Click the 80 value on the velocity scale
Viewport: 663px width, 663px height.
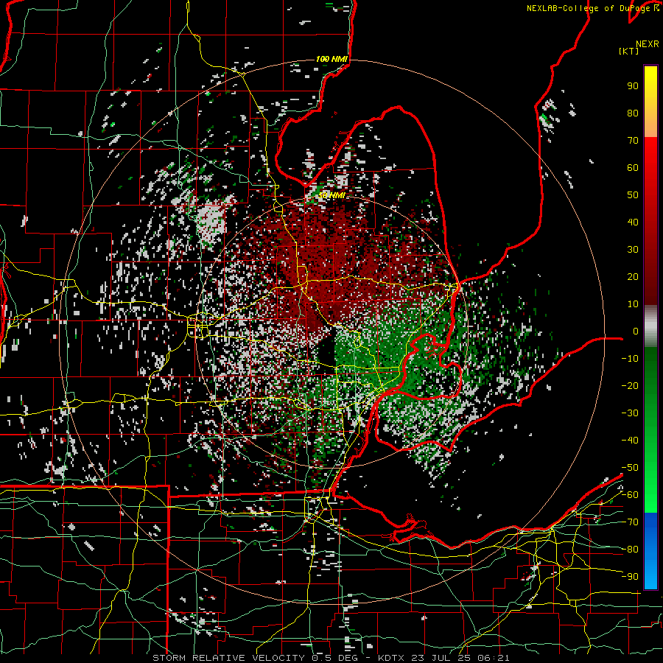(x=633, y=113)
